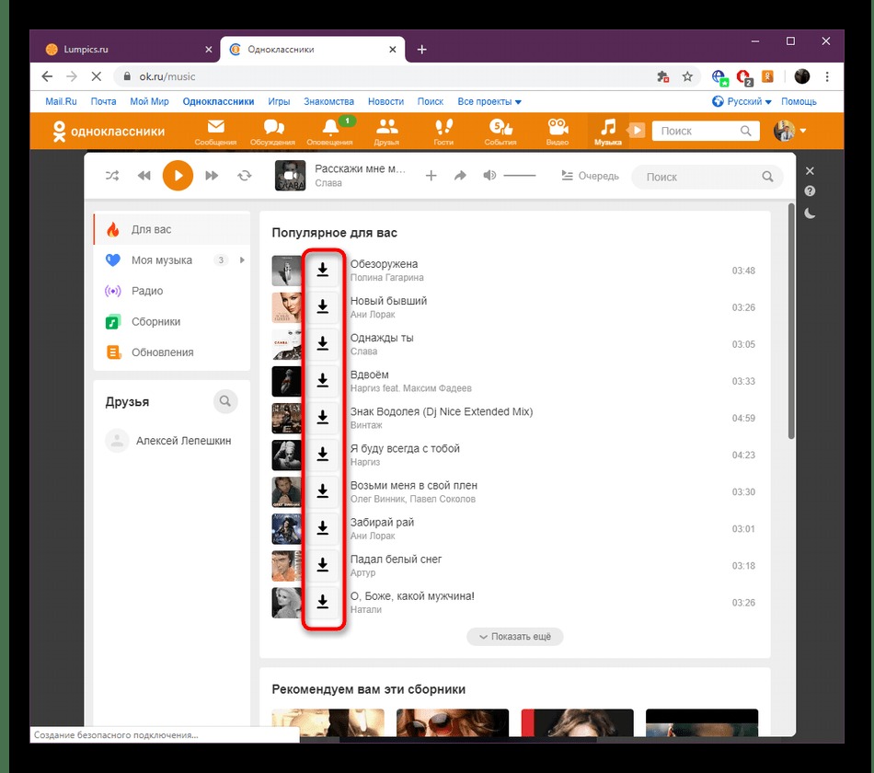Open Сообщения in the orange toolbar
Screen dimensions: 874x773
point(215,132)
